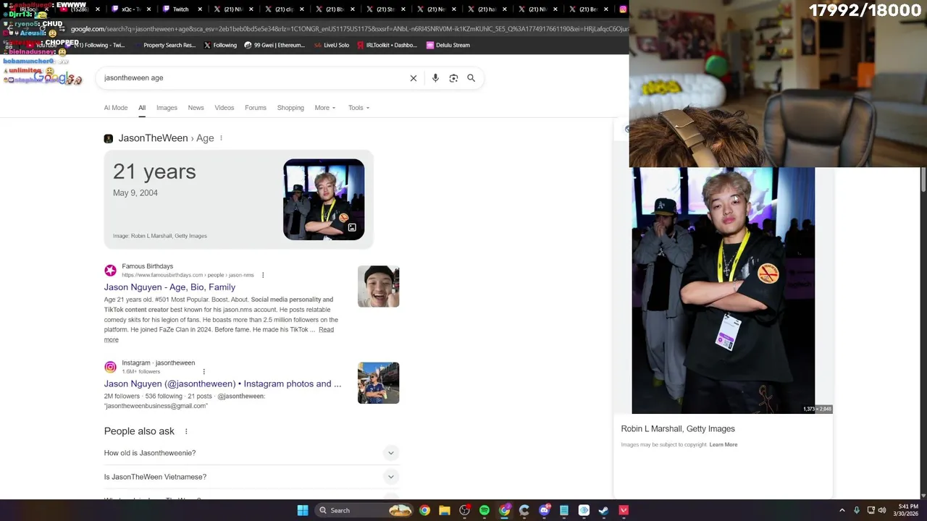Click the Instagram result favicon
The height and width of the screenshot is (521, 927).
110,367
